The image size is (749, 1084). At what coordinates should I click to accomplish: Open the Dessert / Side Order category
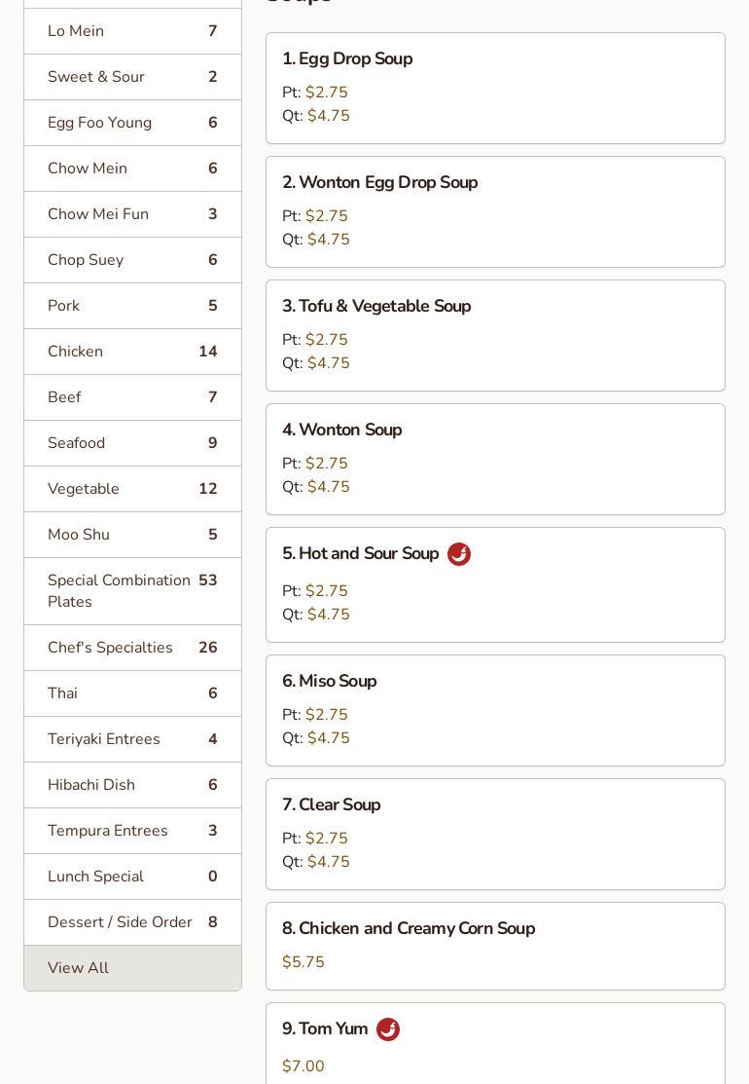click(132, 922)
